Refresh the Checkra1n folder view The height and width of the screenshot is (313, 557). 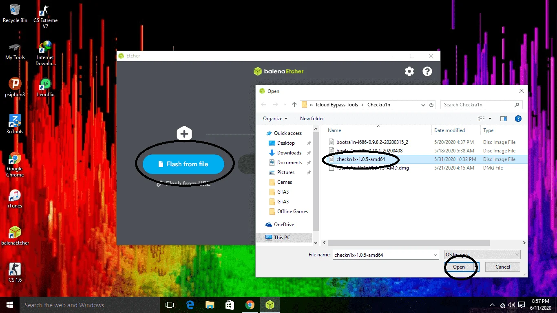[432, 105]
